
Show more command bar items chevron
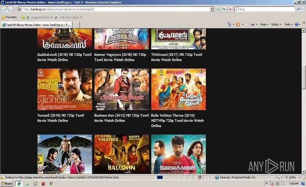pyautogui.click(x=304, y=23)
